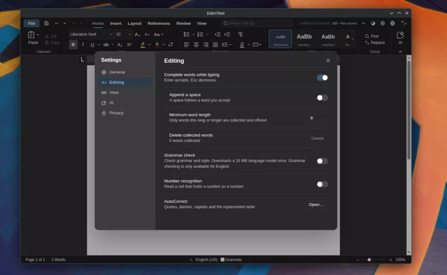Enable Number recognition toggle
The image size is (447, 275).
click(x=322, y=184)
